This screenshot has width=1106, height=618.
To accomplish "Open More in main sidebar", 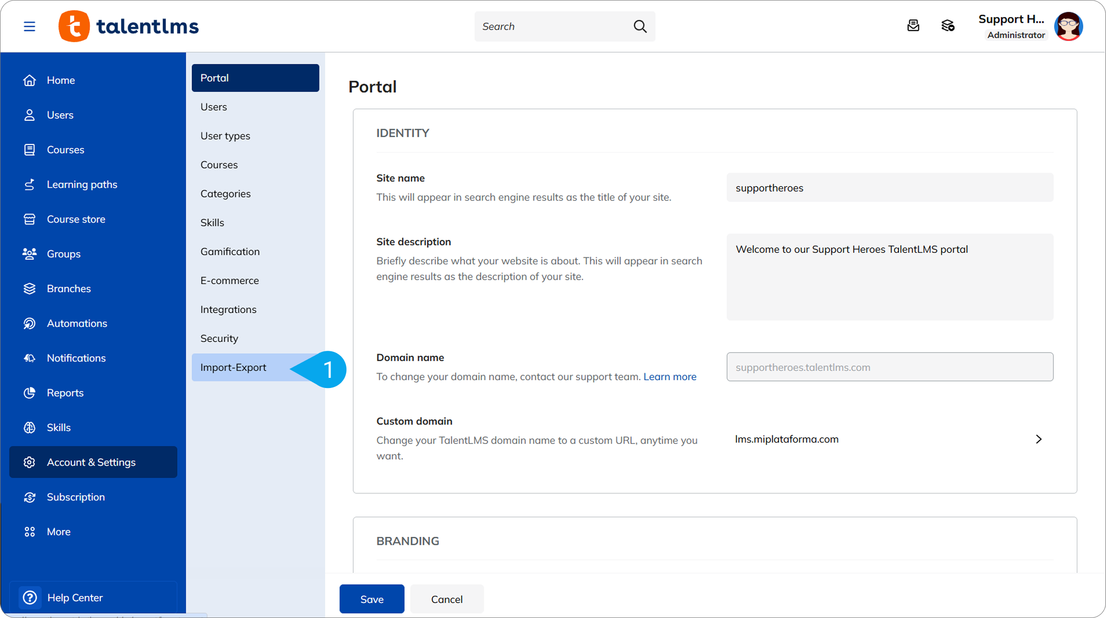I will 93,532.
